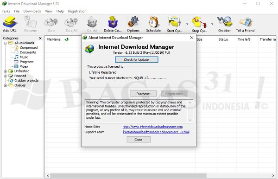Screen dimensions: 278x179
Task: Open the Scheduler from the toolbar
Action: click(x=154, y=24)
